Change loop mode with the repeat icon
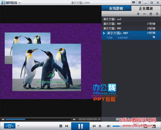161x130 pixels. tap(157, 14)
